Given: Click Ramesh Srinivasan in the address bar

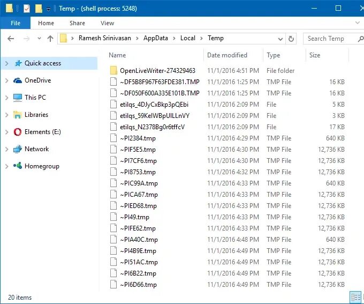Looking at the screenshot, I should (105, 38).
